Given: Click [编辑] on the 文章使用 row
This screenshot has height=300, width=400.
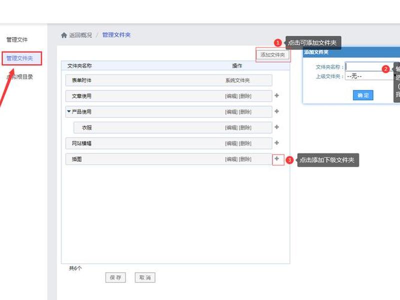Looking at the screenshot, I should click(231, 96).
